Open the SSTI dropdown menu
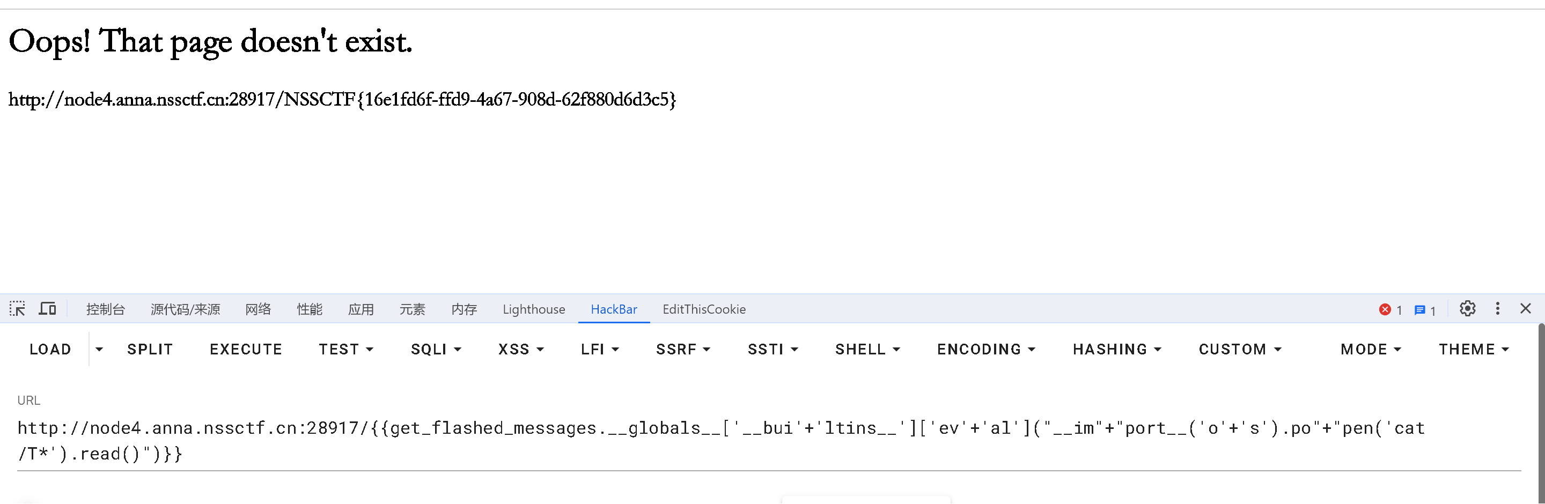Screen dimensions: 1545x504 point(772,350)
